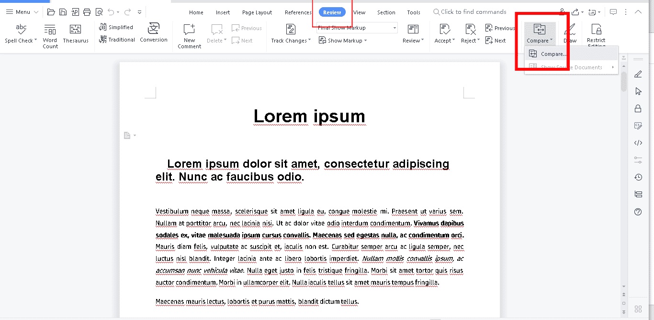Open the sidebar history clock icon
654x320 pixels.
point(638,177)
